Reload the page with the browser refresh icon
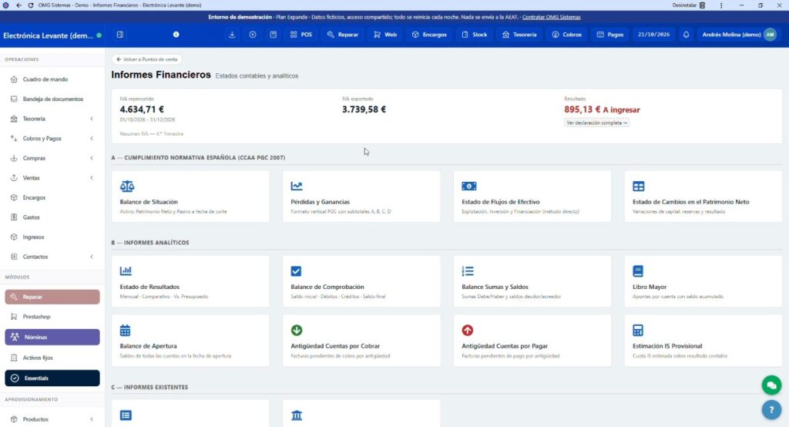The width and height of the screenshot is (789, 427). [x=31, y=5]
